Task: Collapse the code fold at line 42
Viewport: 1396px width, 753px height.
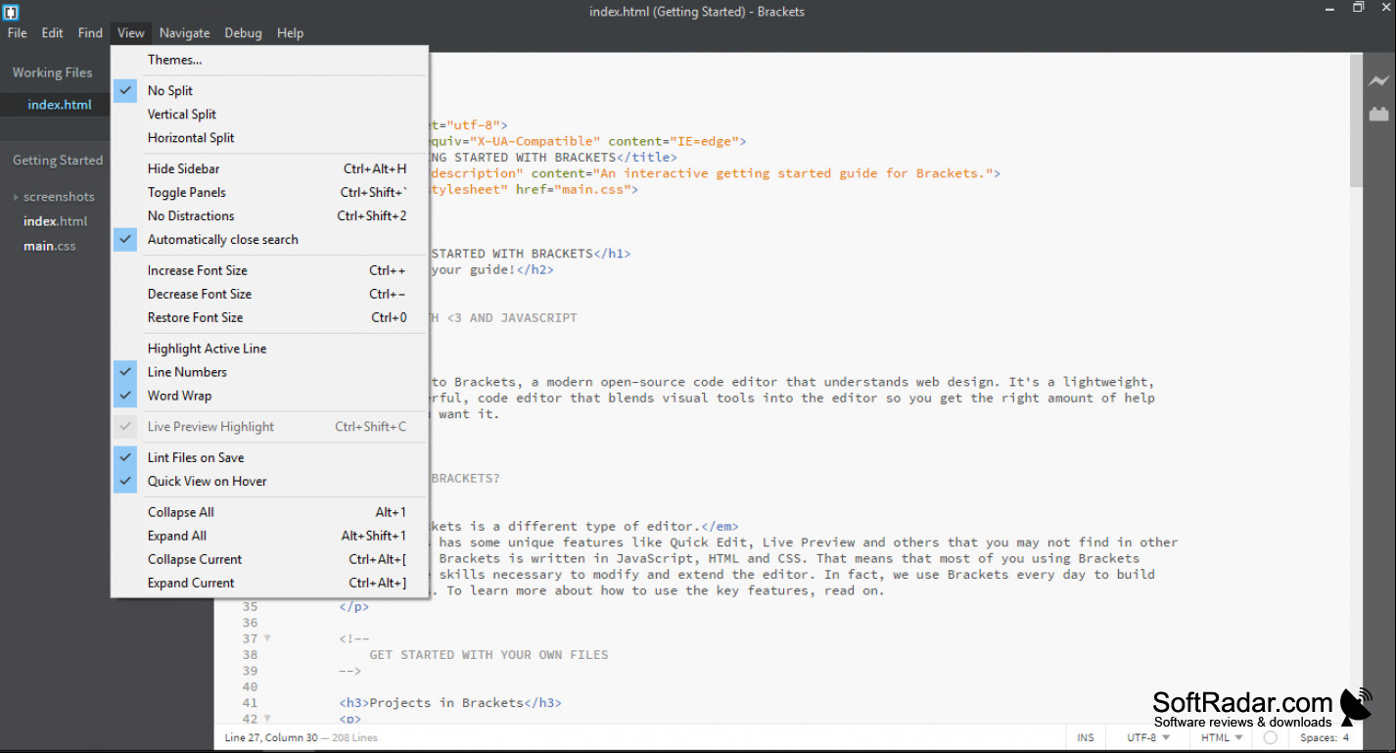Action: [x=267, y=719]
